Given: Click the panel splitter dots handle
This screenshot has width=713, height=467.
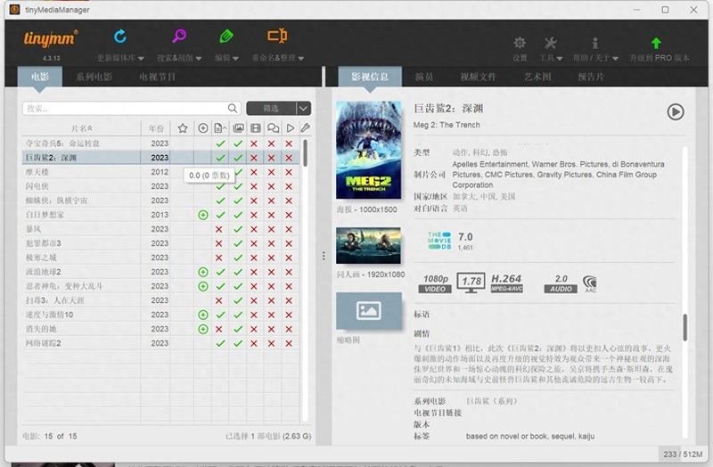Looking at the screenshot, I should pyautogui.click(x=324, y=256).
